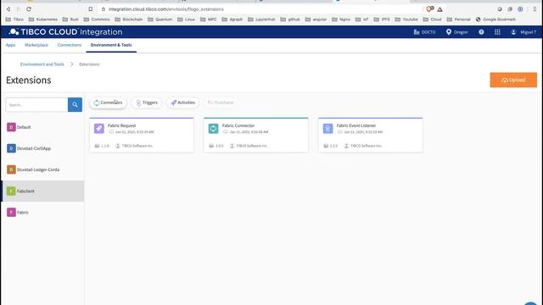
Task: Click the Brave rewards triangle icon
Action: [439, 9]
